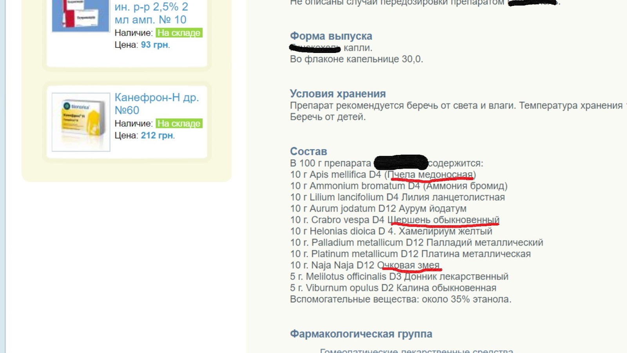Click the 'Гомеопатические лекарственные средства' text
This screenshot has width=627, height=353.
click(417, 350)
